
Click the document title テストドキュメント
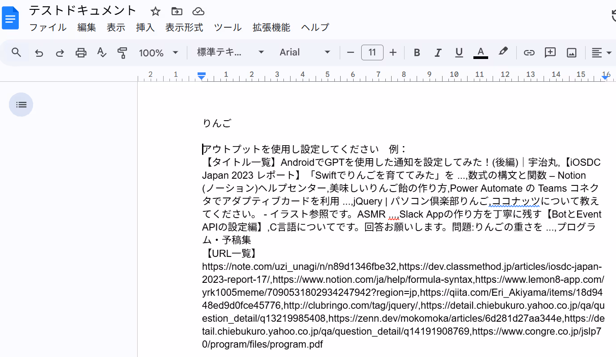(x=83, y=11)
